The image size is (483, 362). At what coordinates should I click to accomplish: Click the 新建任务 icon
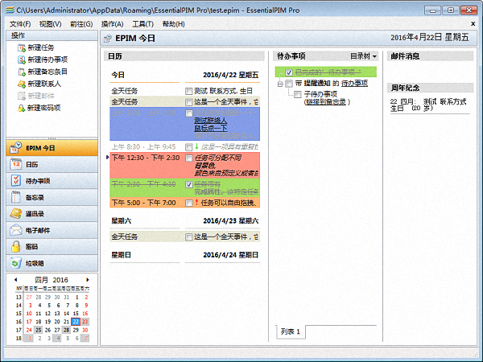click(21, 47)
